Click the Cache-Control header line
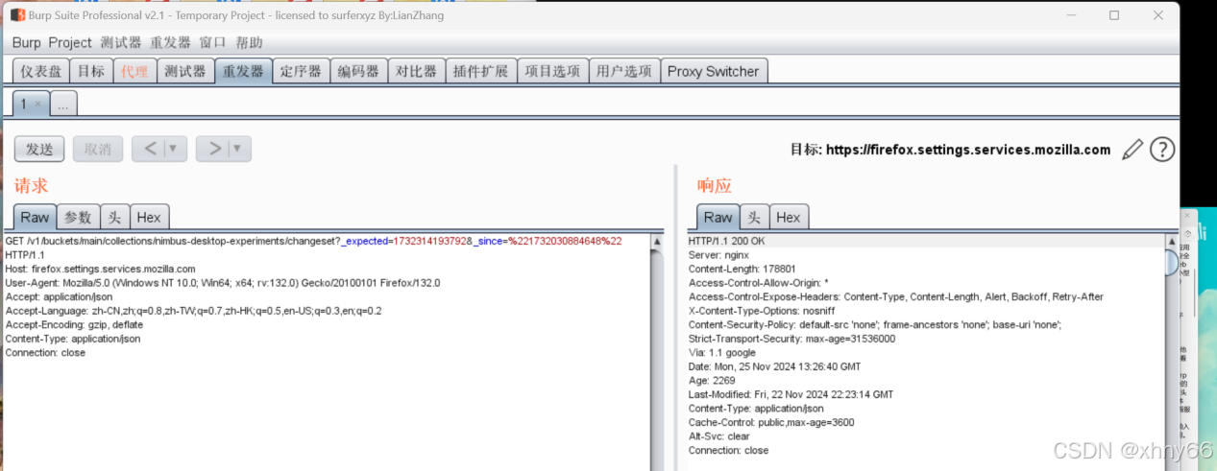This screenshot has width=1217, height=471. pyautogui.click(x=771, y=422)
